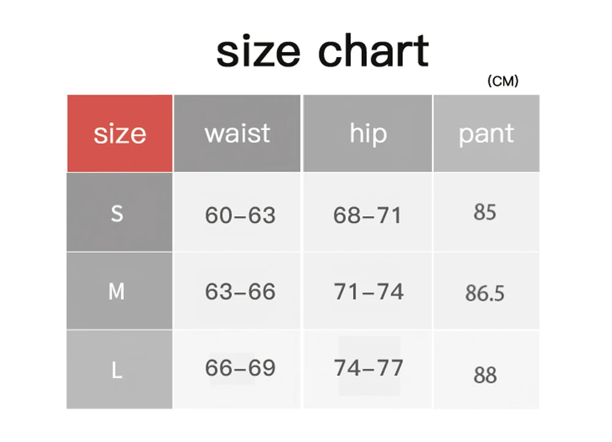This screenshot has height=442, width=612.
Task: Click the 74-77 hip measurement
Action: [x=368, y=369]
